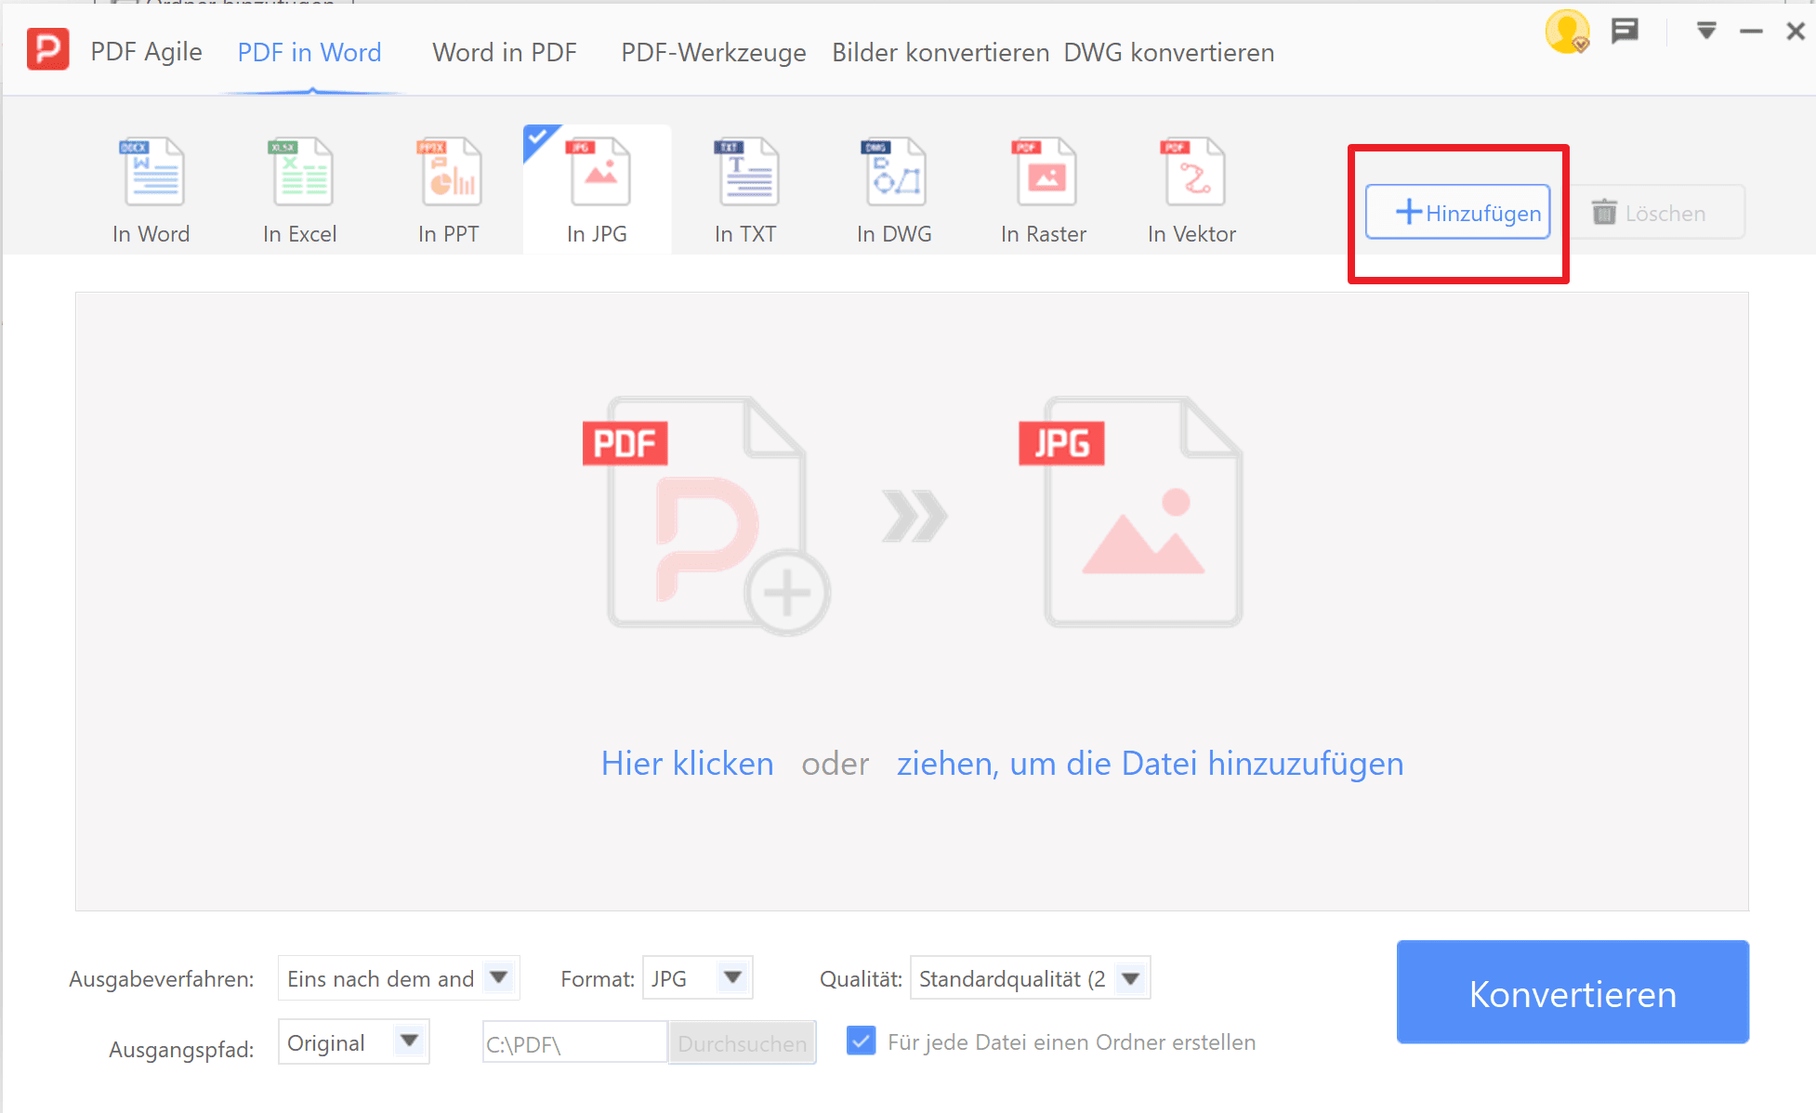This screenshot has width=1816, height=1113.
Task: Click the C:\PDF\ output path field
Action: pos(573,1042)
